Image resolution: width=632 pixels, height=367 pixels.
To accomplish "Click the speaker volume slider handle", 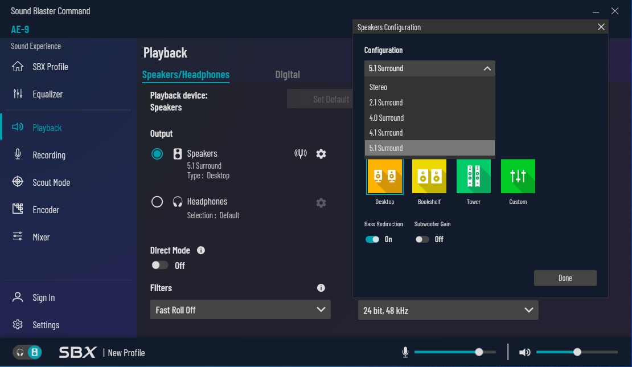I will [x=577, y=352].
